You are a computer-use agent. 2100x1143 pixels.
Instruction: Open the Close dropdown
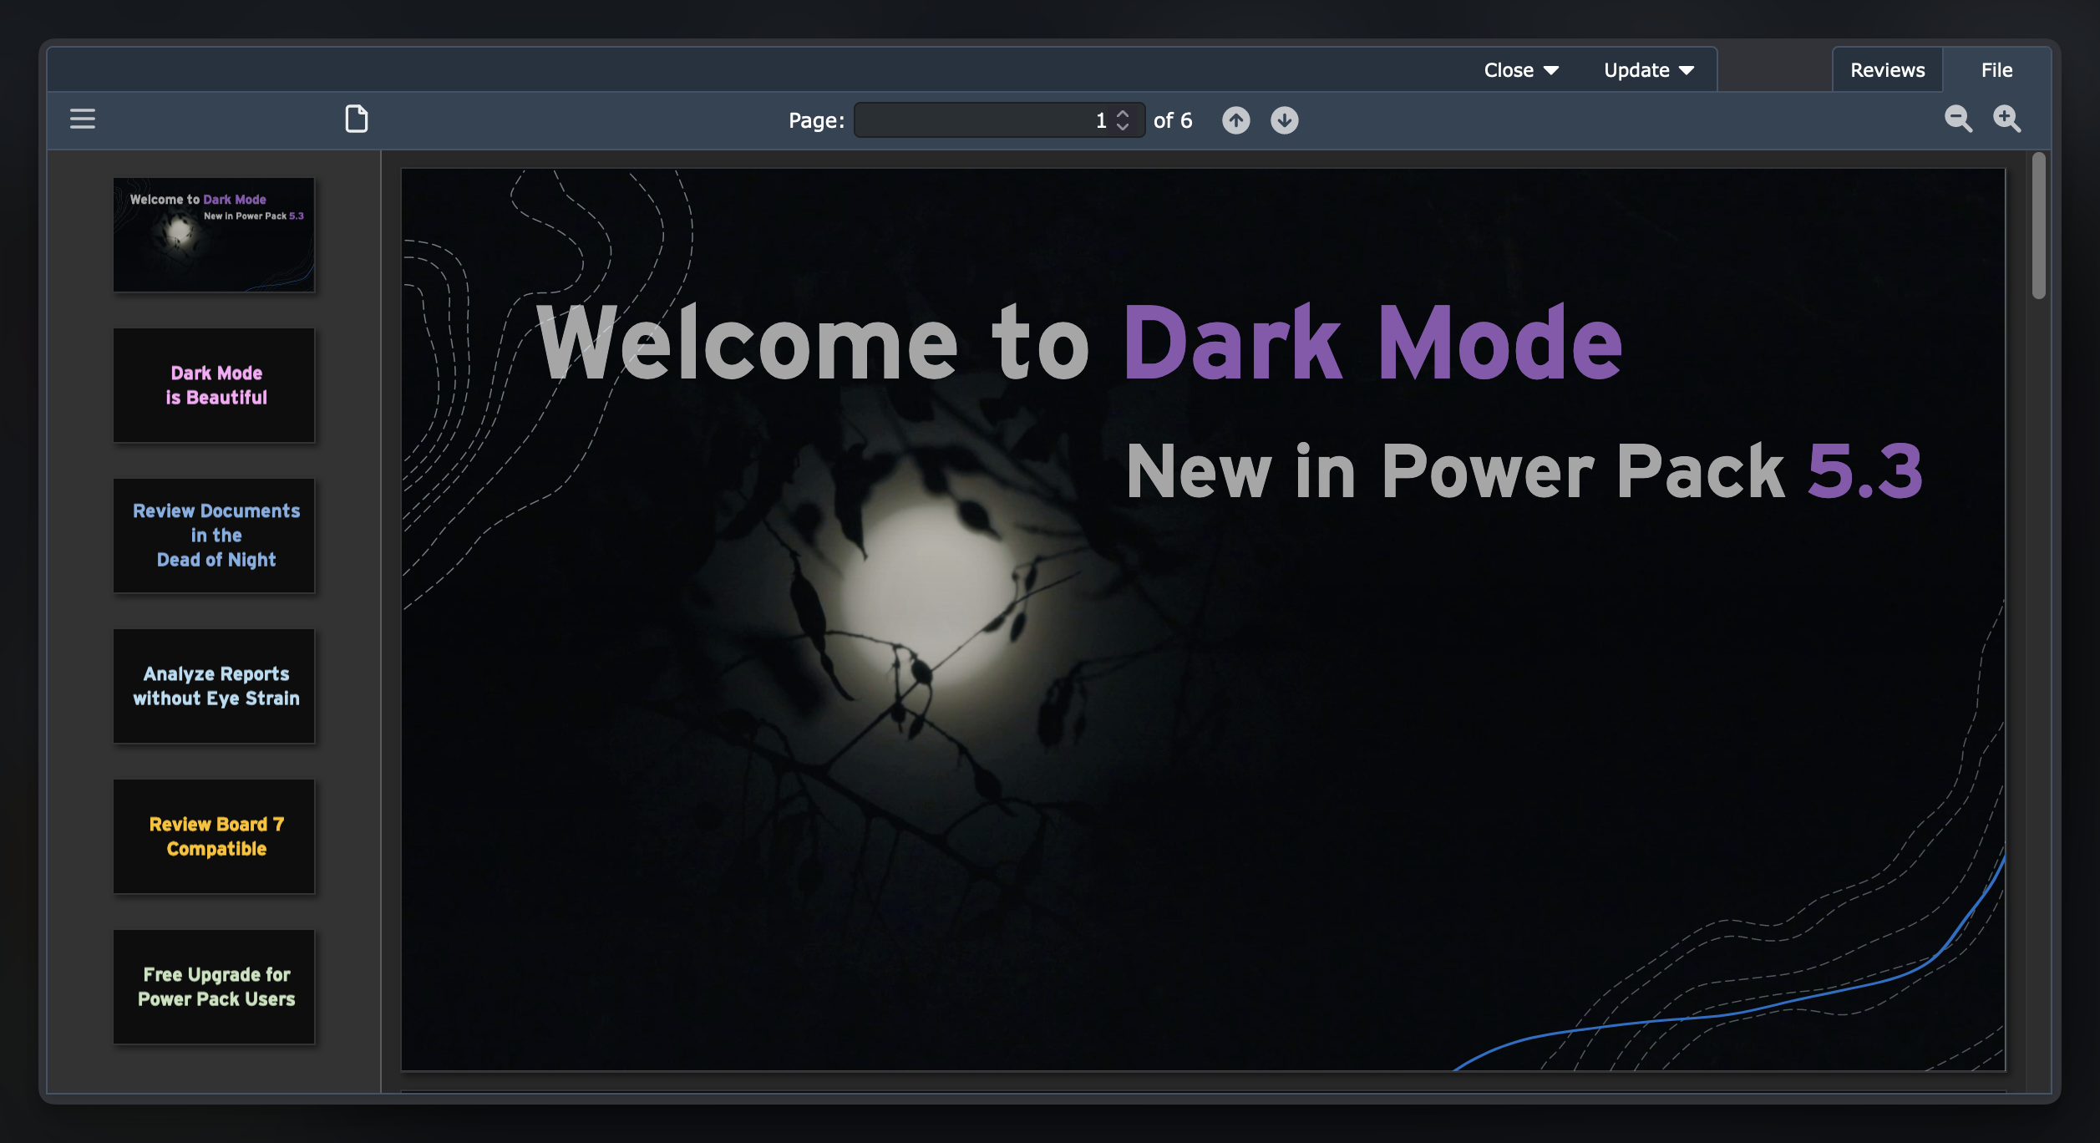1520,69
